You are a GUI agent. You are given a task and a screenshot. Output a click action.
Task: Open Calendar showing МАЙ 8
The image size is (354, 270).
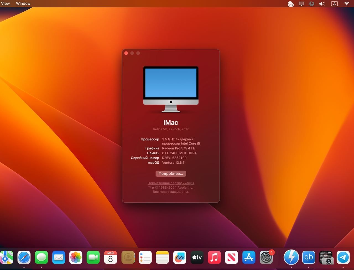click(x=110, y=258)
